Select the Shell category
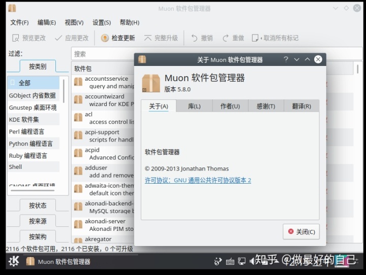Screen dimensions: 366x275 pos(34,167)
